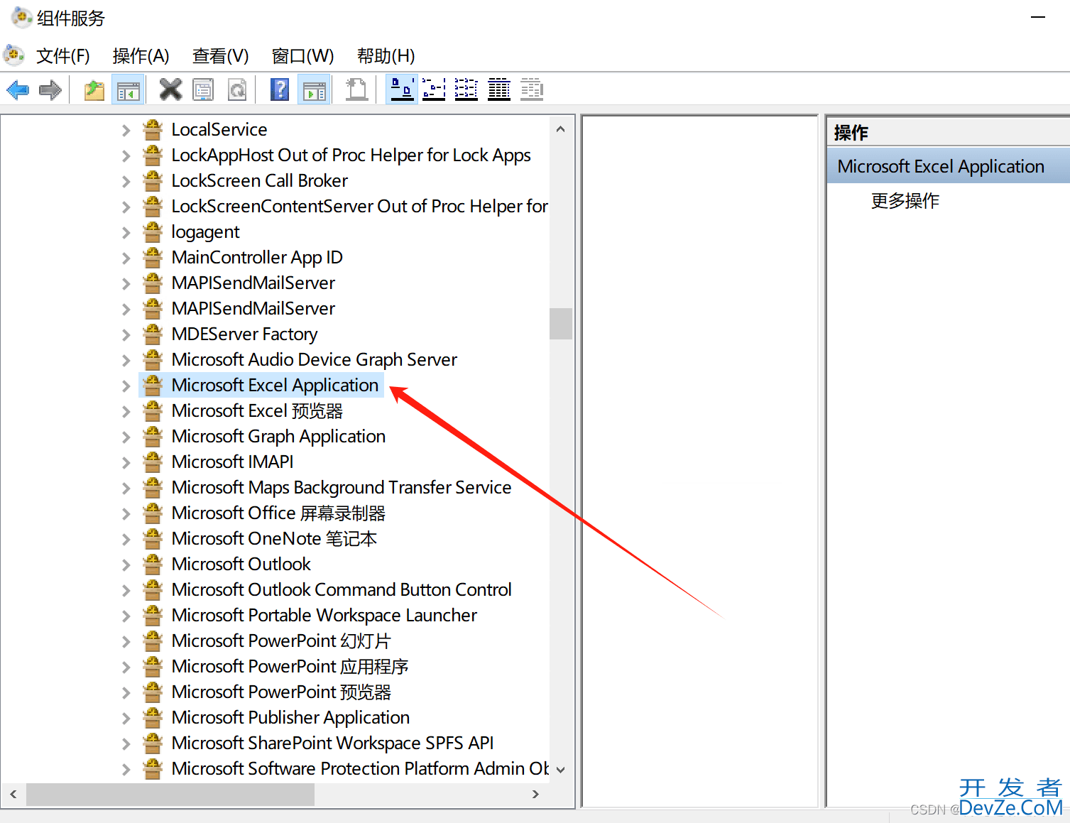Toggle the show/hide action pane button

(315, 90)
